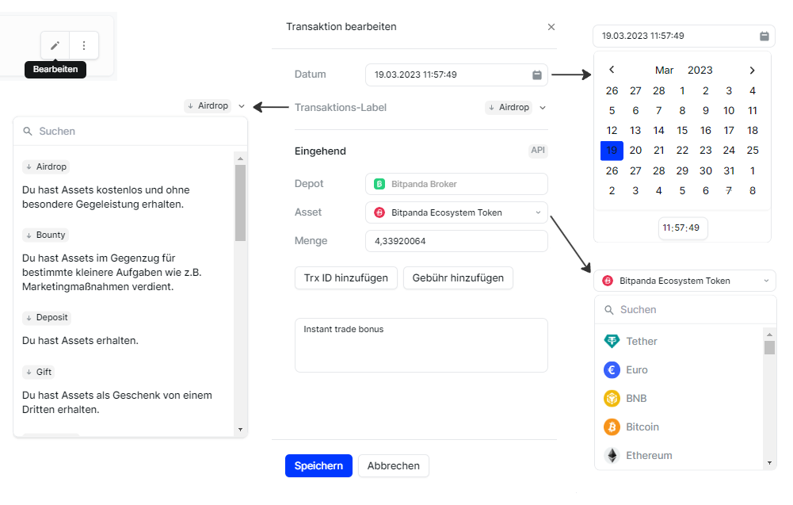Screen dimensions: 793x505
Task: Click the Bitcoin coin icon
Action: pyautogui.click(x=612, y=427)
